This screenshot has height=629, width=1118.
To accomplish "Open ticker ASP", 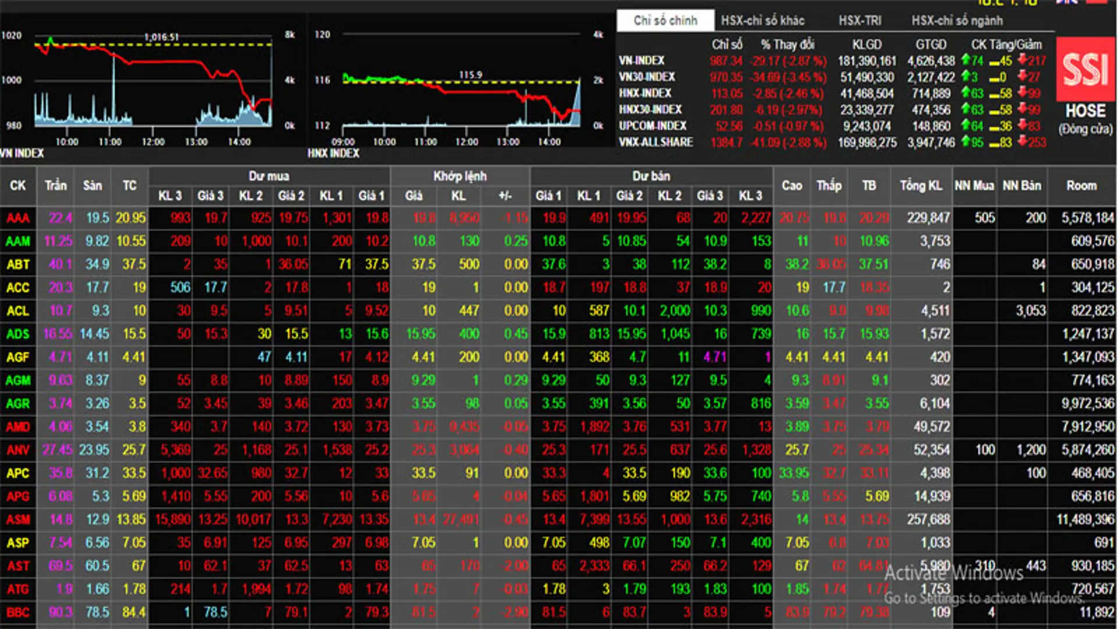I will click(18, 543).
